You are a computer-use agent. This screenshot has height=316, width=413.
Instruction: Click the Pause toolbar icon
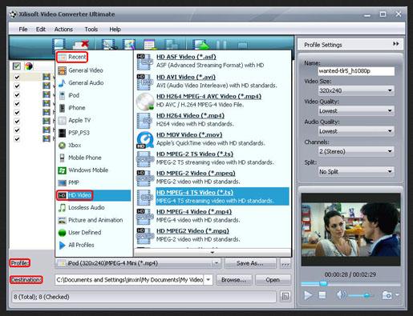point(221,45)
